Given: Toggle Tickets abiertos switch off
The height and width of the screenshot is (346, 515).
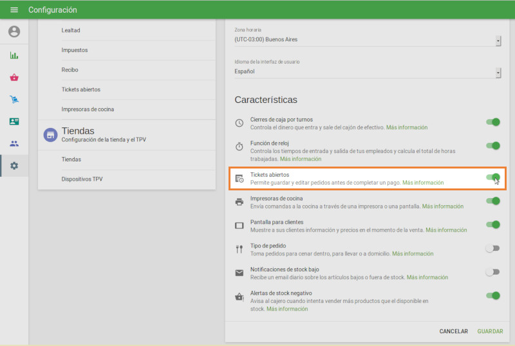Looking at the screenshot, I should (492, 178).
